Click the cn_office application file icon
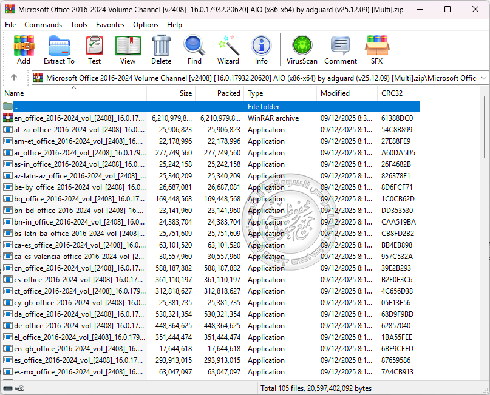Image resolution: width=490 pixels, height=395 pixels. (x=8, y=268)
